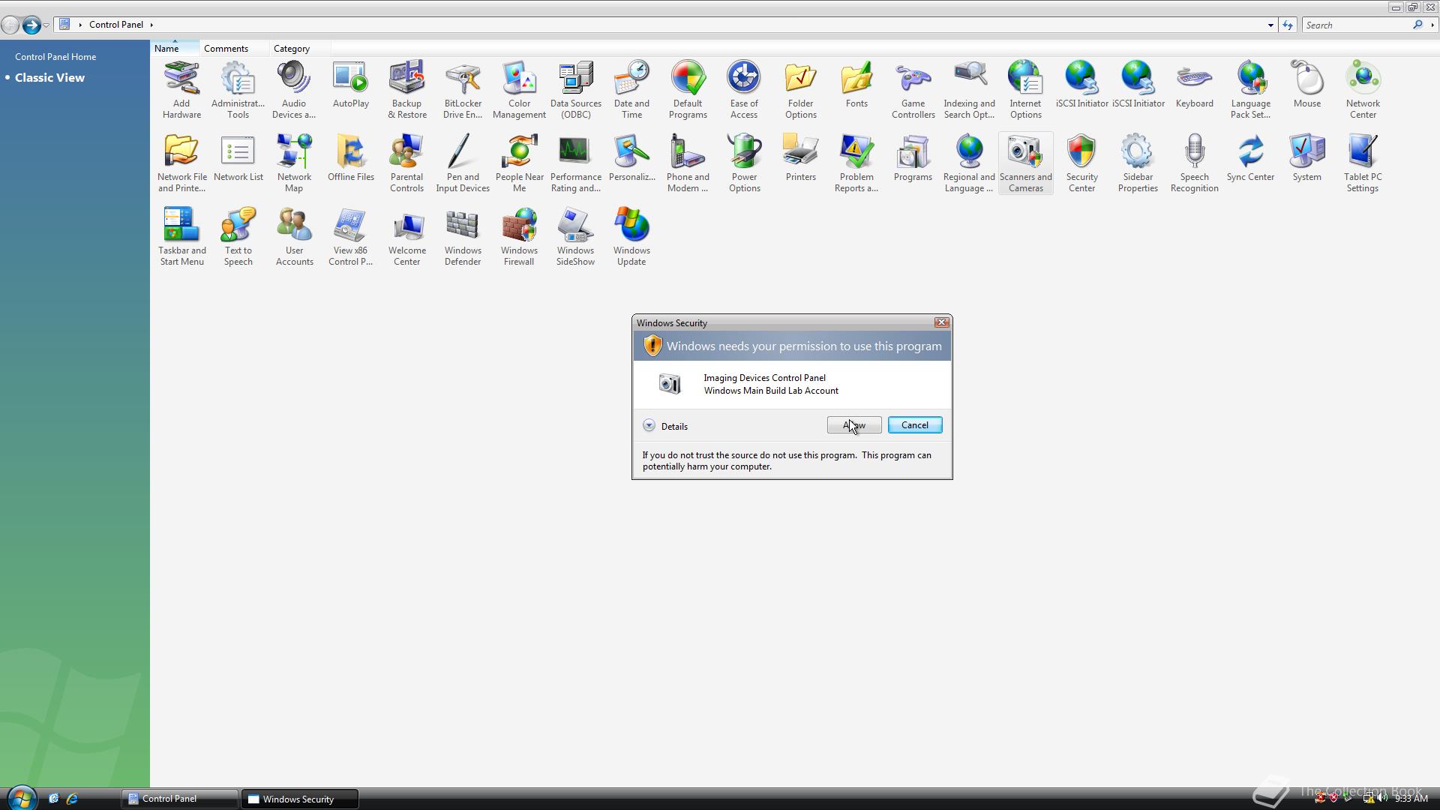Sort by the Category column header
This screenshot has height=810, width=1440.
pos(292,49)
